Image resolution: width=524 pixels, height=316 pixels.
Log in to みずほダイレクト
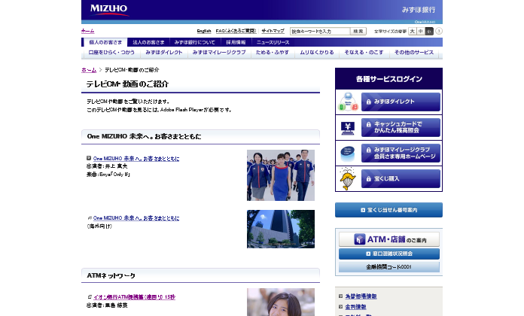tap(401, 102)
